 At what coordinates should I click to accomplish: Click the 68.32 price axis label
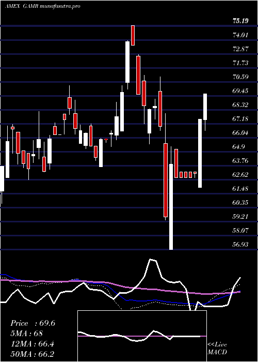click(240, 105)
